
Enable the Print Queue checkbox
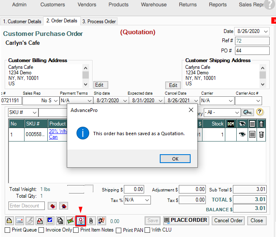(x=8, y=230)
